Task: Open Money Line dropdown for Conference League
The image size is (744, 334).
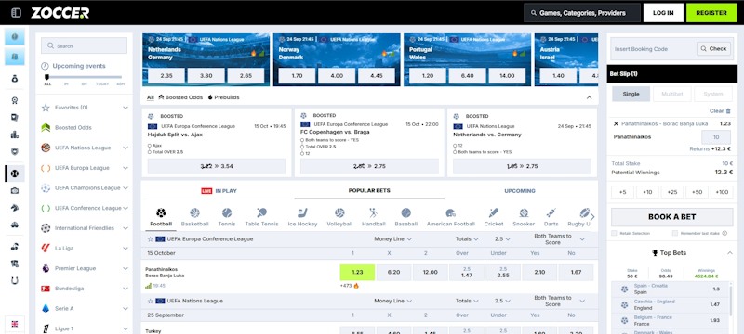Action: coord(392,239)
